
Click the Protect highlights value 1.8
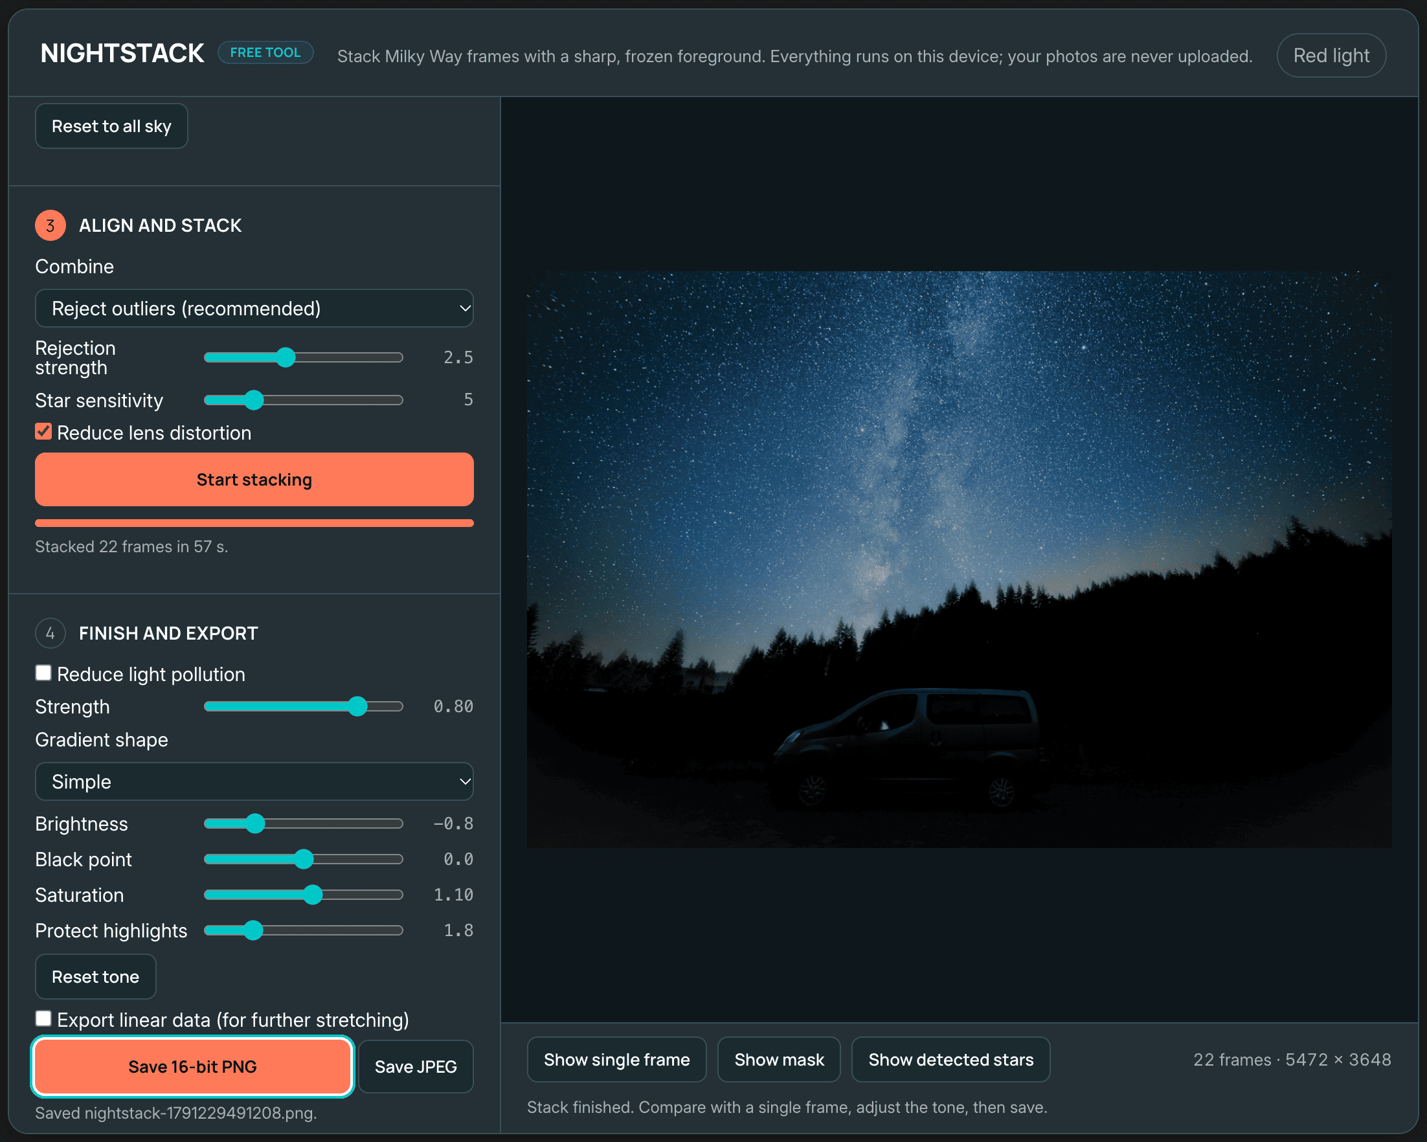(x=458, y=930)
